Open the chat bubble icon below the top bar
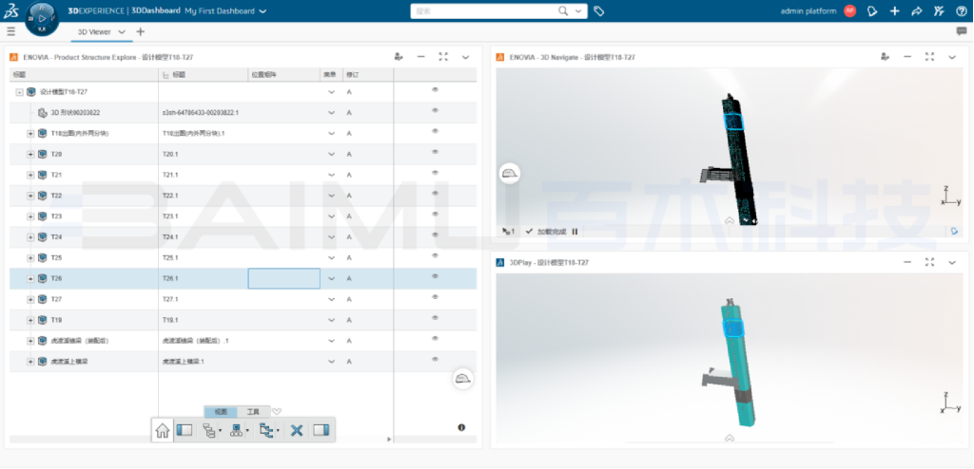The image size is (974, 469). pos(962,31)
